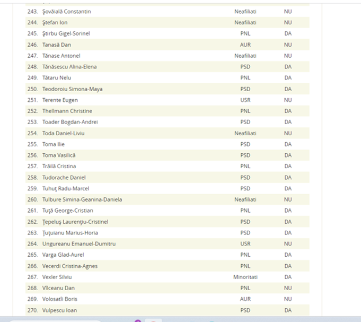The width and height of the screenshot is (361, 322).
Task: Open Tanasă Dan's profile link
Action: click(56, 45)
